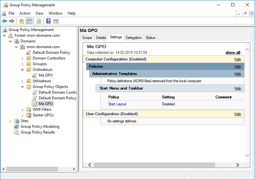Viewport: 255px width, 180px height.
Task: Toggle the Show/Hide Console Tree icon
Action: click(29, 21)
